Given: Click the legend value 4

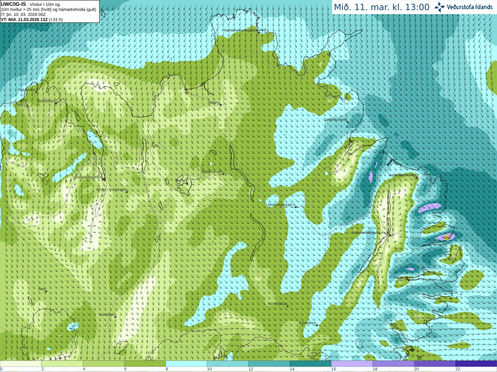Looking at the screenshot, I should point(84,369).
